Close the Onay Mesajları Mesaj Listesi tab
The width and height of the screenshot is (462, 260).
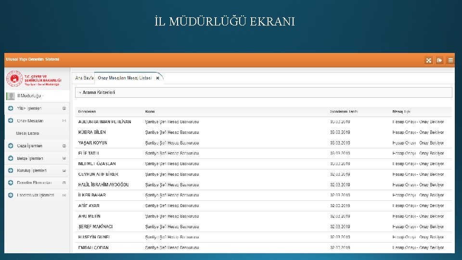[x=158, y=78]
